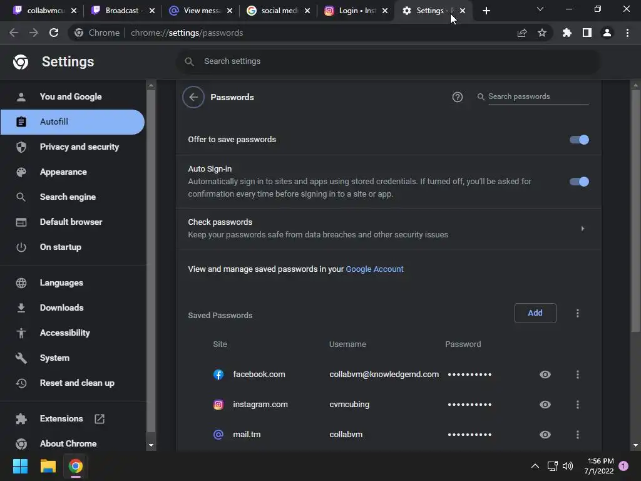Open more actions for Saved Passwords list
The image size is (641, 481).
[578, 313]
